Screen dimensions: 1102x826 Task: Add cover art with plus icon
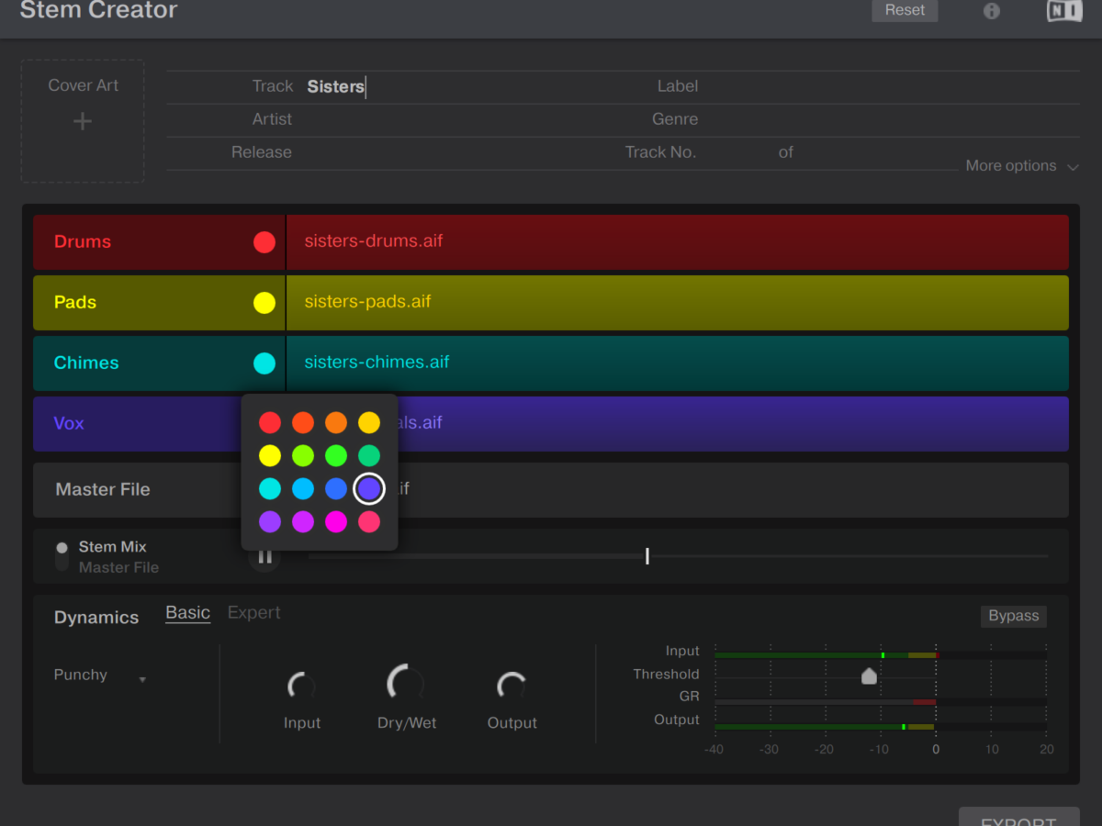(x=83, y=121)
